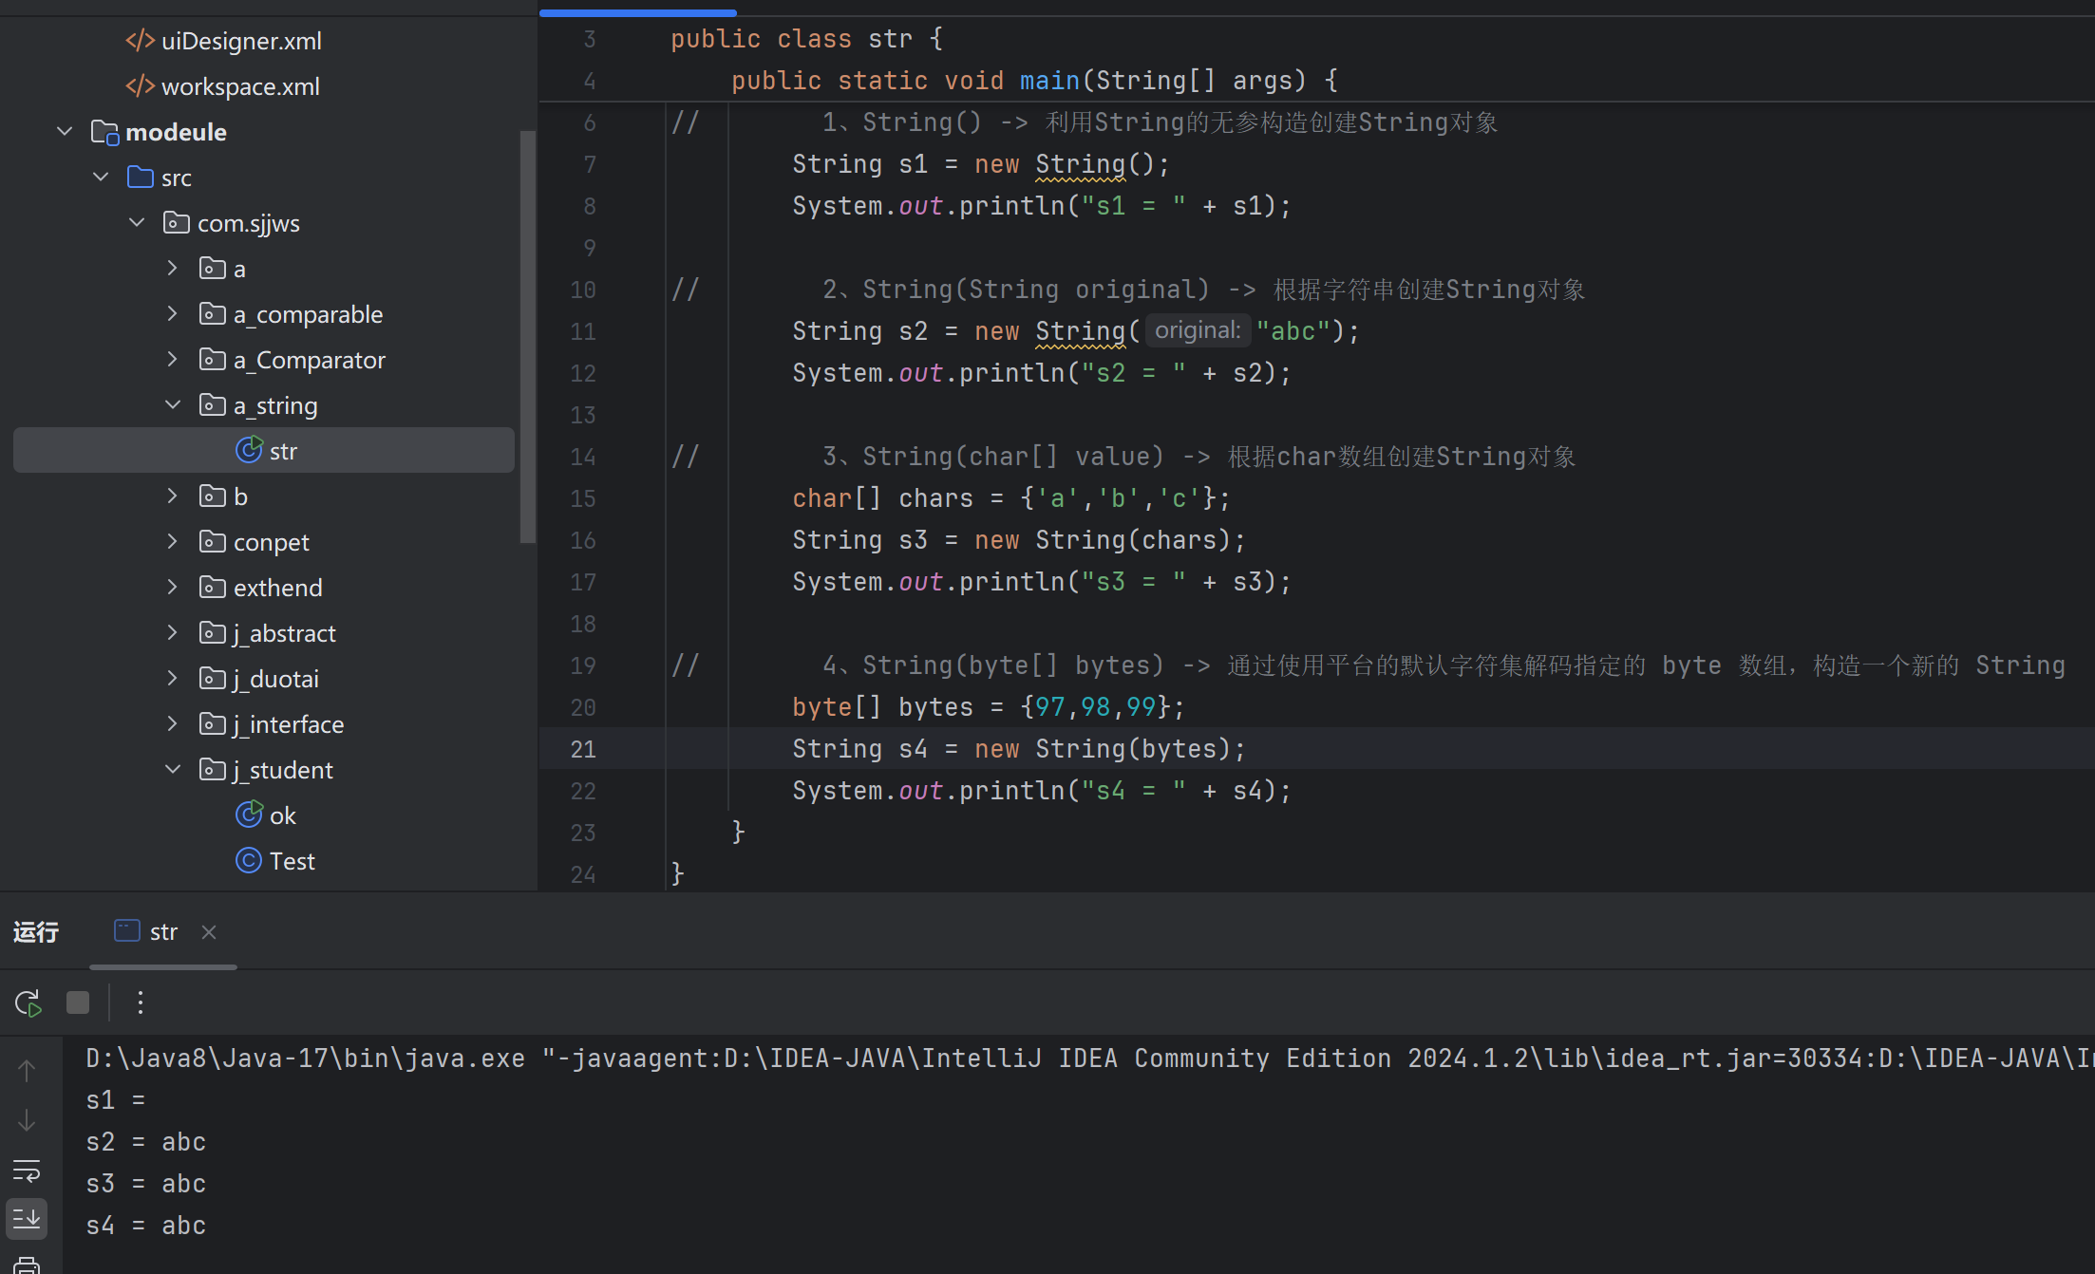The image size is (2095, 1274).
Task: Click the down-arrow console navigation icon
Action: [x=27, y=1121]
